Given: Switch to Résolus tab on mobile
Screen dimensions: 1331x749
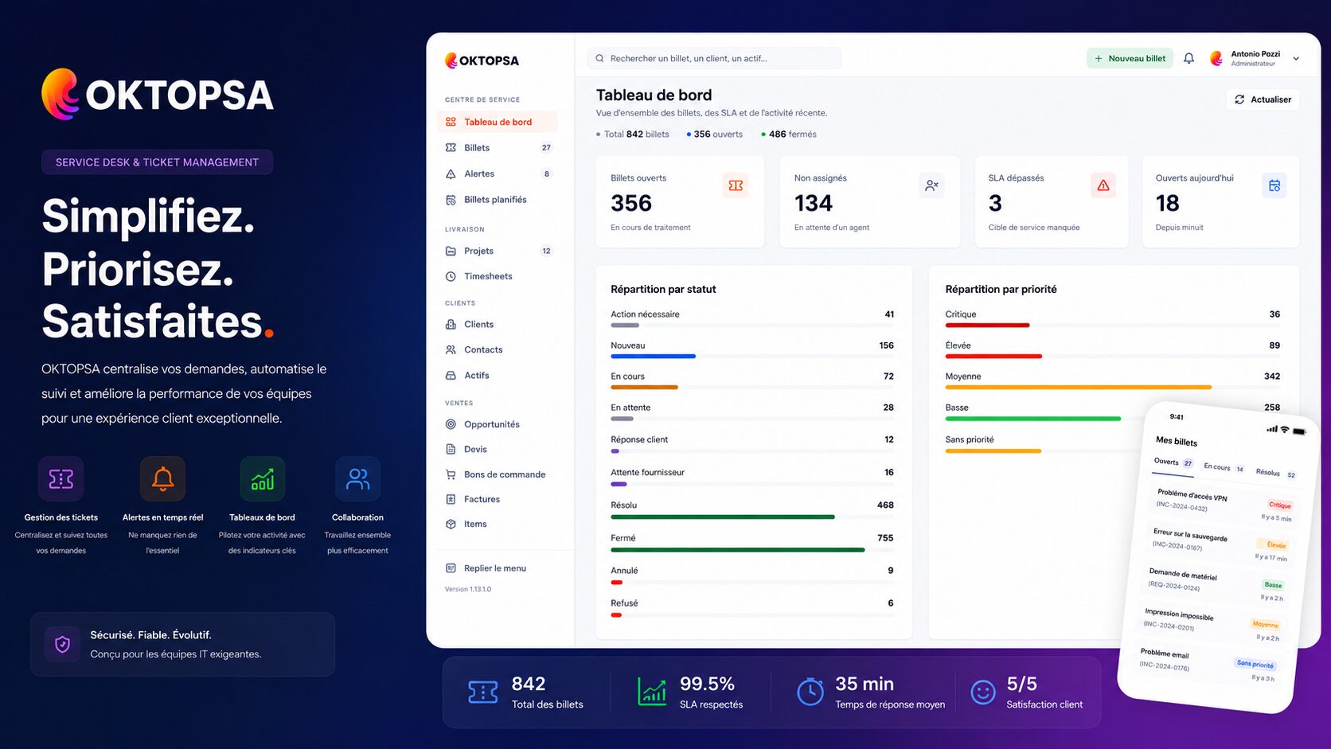Looking at the screenshot, I should pyautogui.click(x=1275, y=473).
